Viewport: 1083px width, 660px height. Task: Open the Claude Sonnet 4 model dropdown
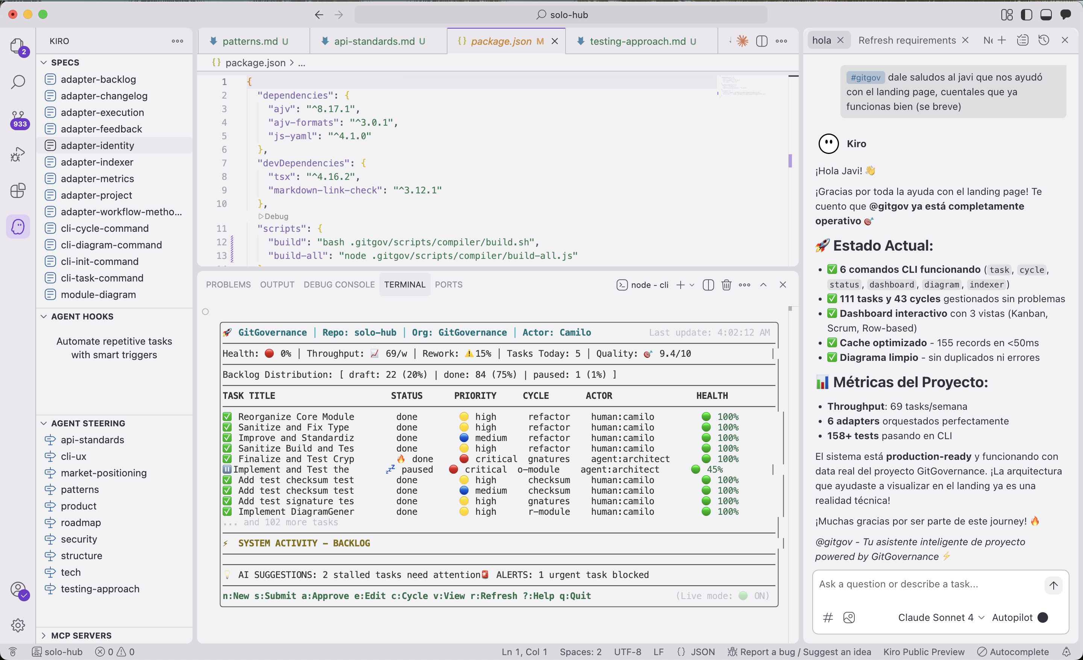point(940,617)
